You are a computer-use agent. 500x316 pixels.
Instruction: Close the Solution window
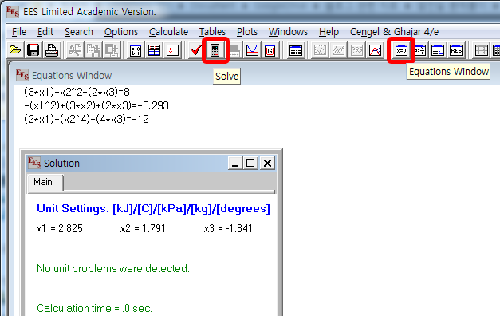click(267, 163)
